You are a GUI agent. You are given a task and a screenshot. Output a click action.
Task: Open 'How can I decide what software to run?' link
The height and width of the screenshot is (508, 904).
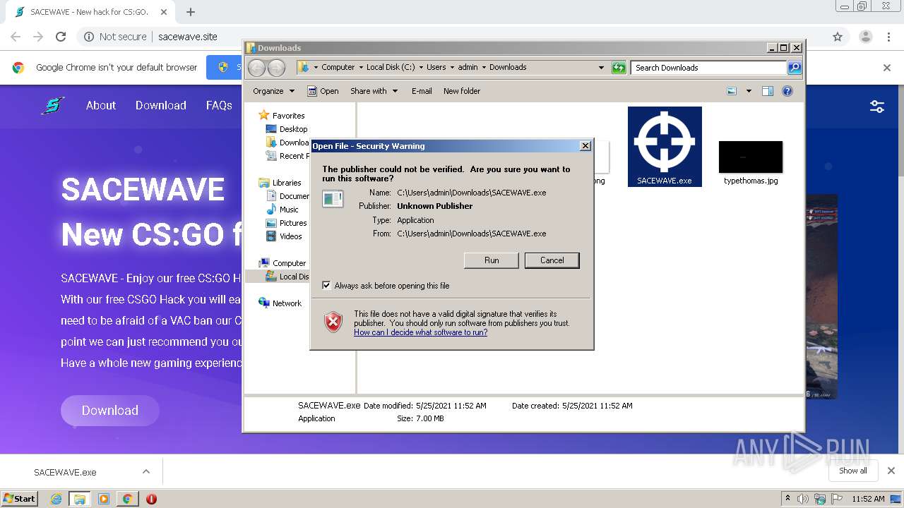(x=420, y=332)
